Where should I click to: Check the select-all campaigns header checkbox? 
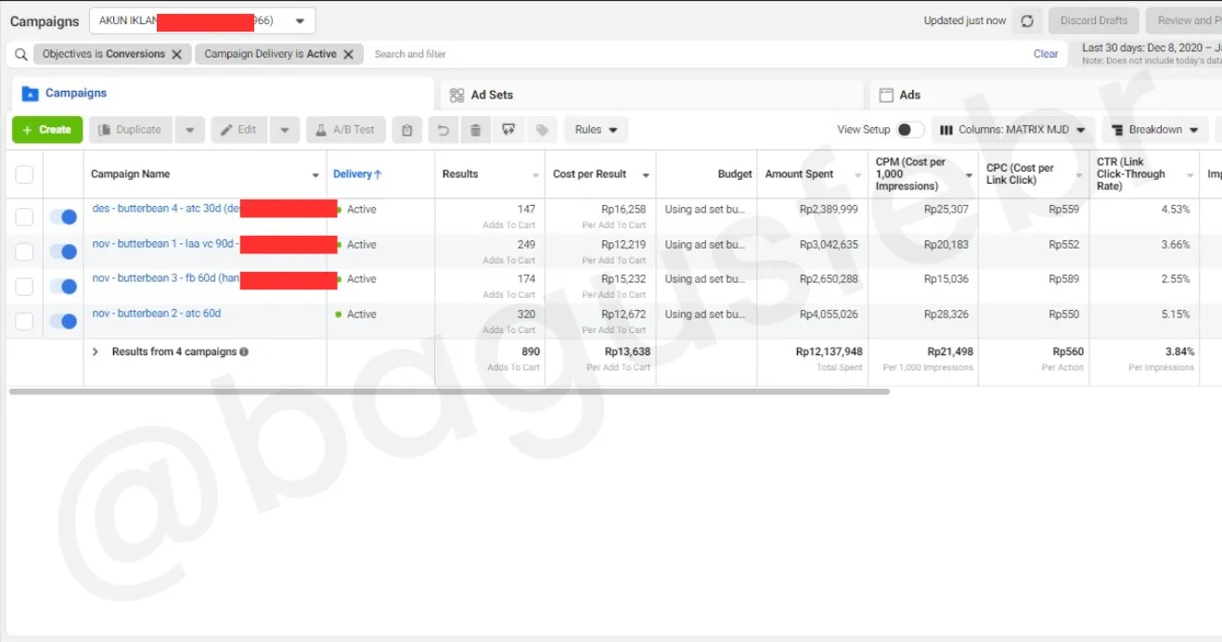(24, 174)
